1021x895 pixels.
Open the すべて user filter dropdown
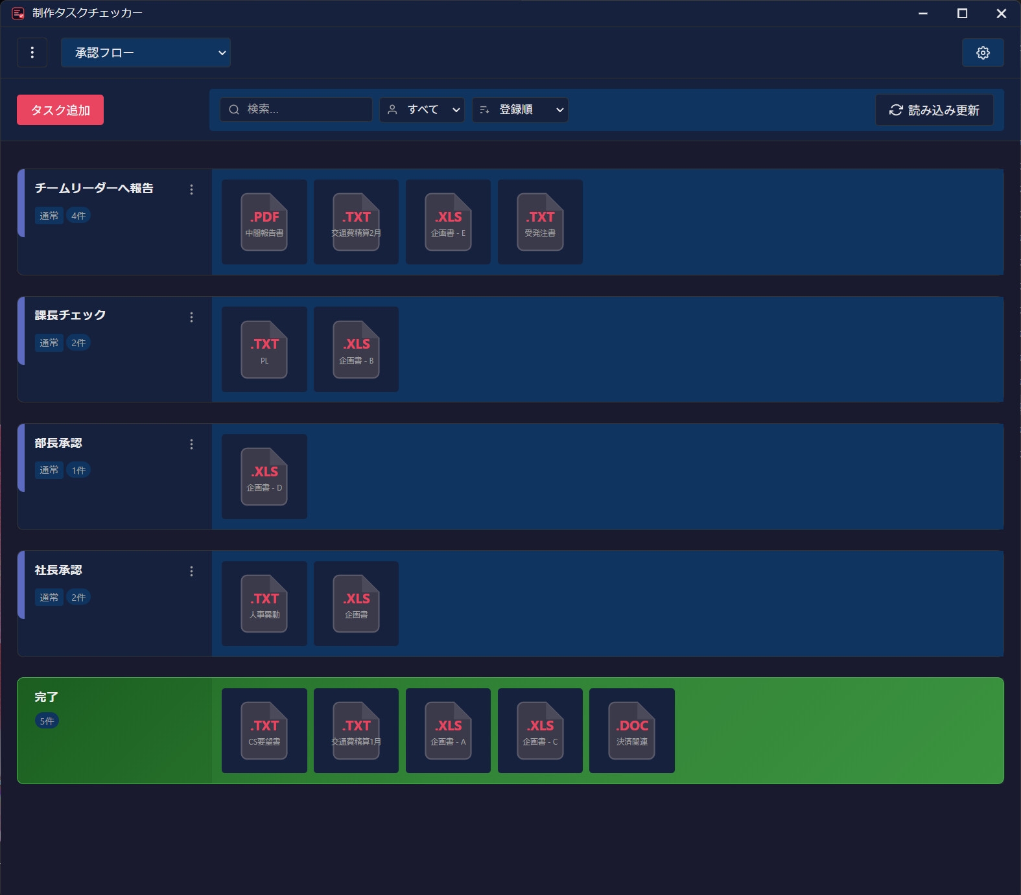[422, 110]
